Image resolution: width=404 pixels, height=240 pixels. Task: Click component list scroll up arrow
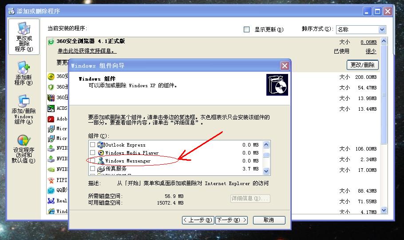(x=266, y=144)
